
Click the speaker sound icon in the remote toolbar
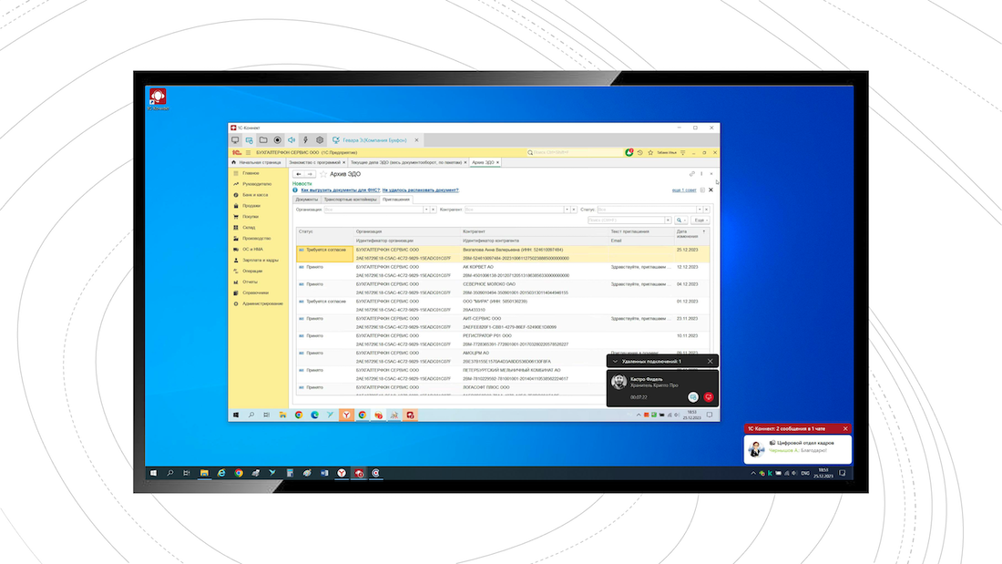291,140
